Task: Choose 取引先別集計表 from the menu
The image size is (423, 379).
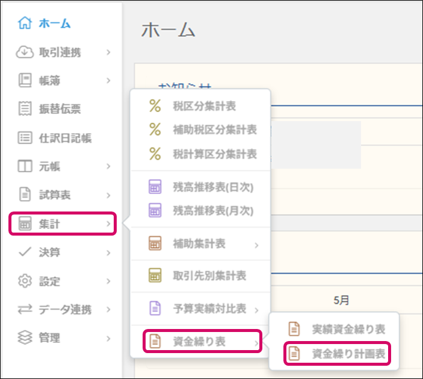Action: click(209, 276)
